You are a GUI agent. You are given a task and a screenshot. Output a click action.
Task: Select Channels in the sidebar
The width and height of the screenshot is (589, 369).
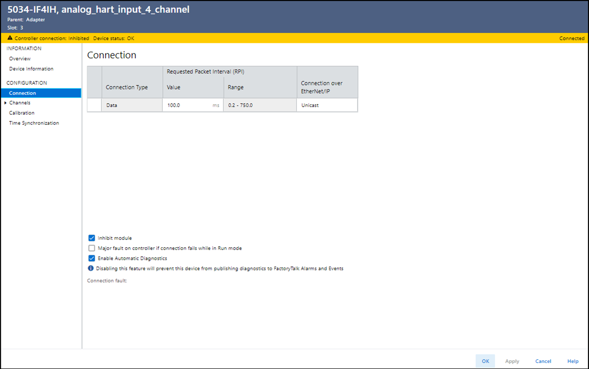pyautogui.click(x=20, y=103)
